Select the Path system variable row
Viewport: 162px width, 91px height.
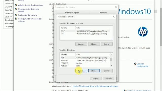coord(85,58)
